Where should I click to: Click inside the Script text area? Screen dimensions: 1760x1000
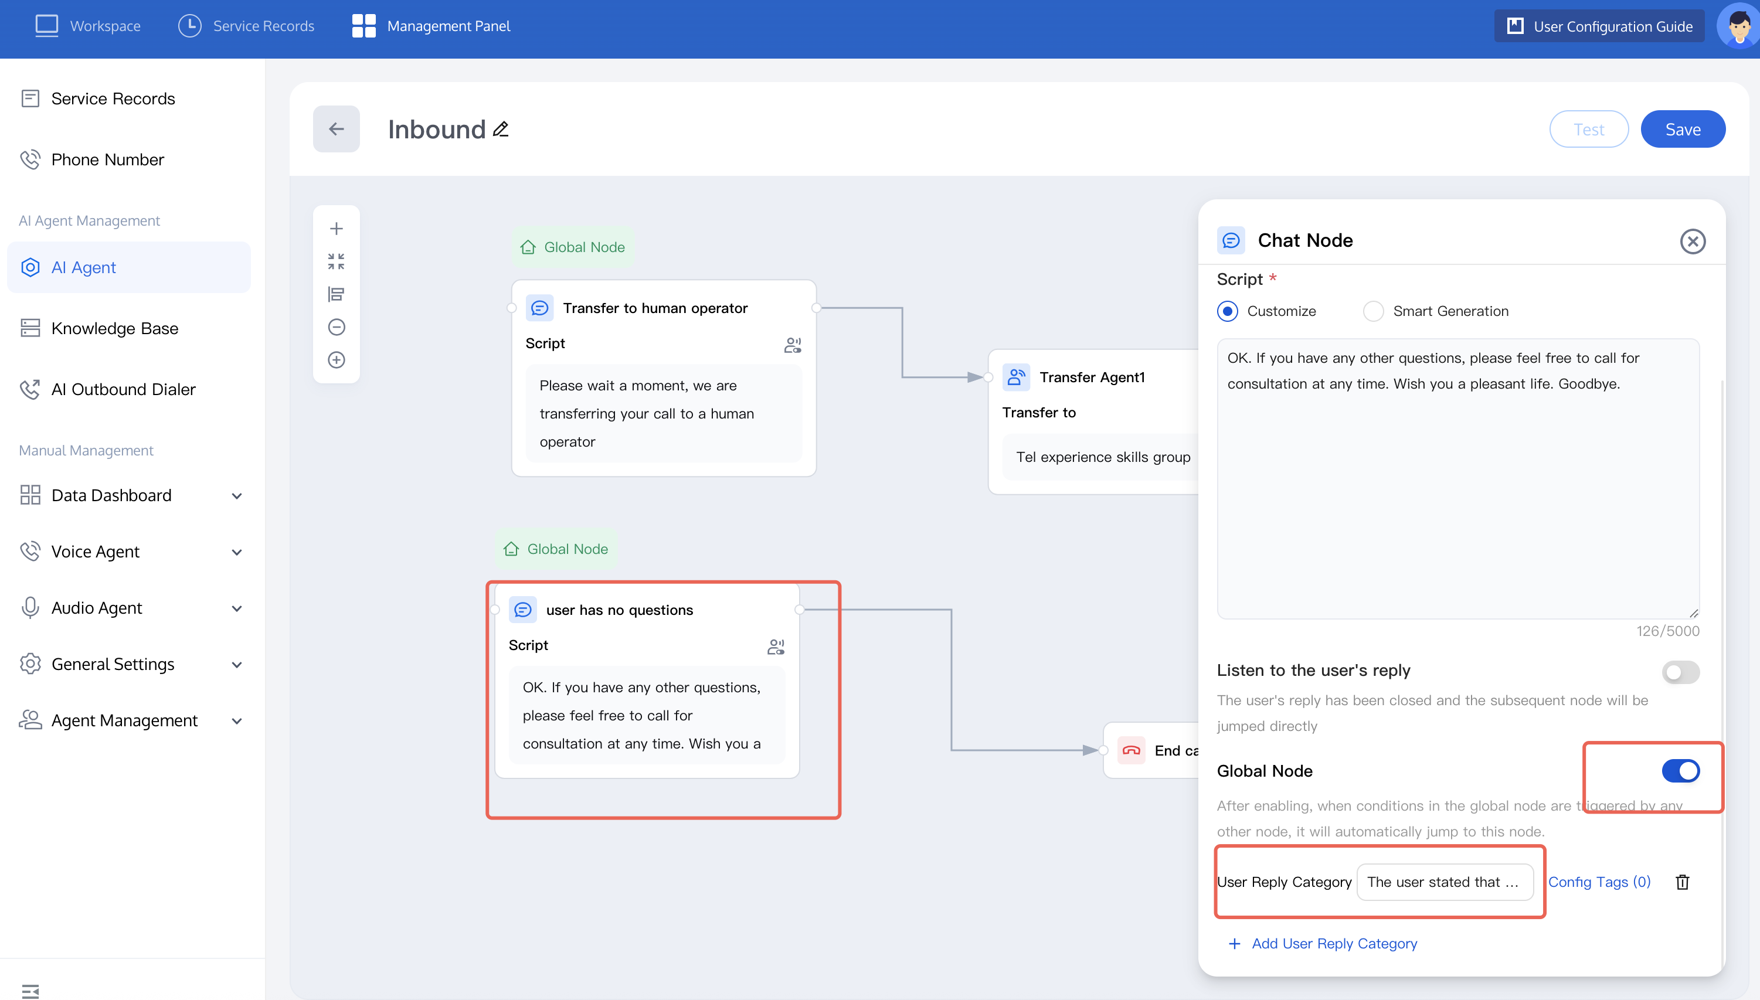click(x=1457, y=481)
